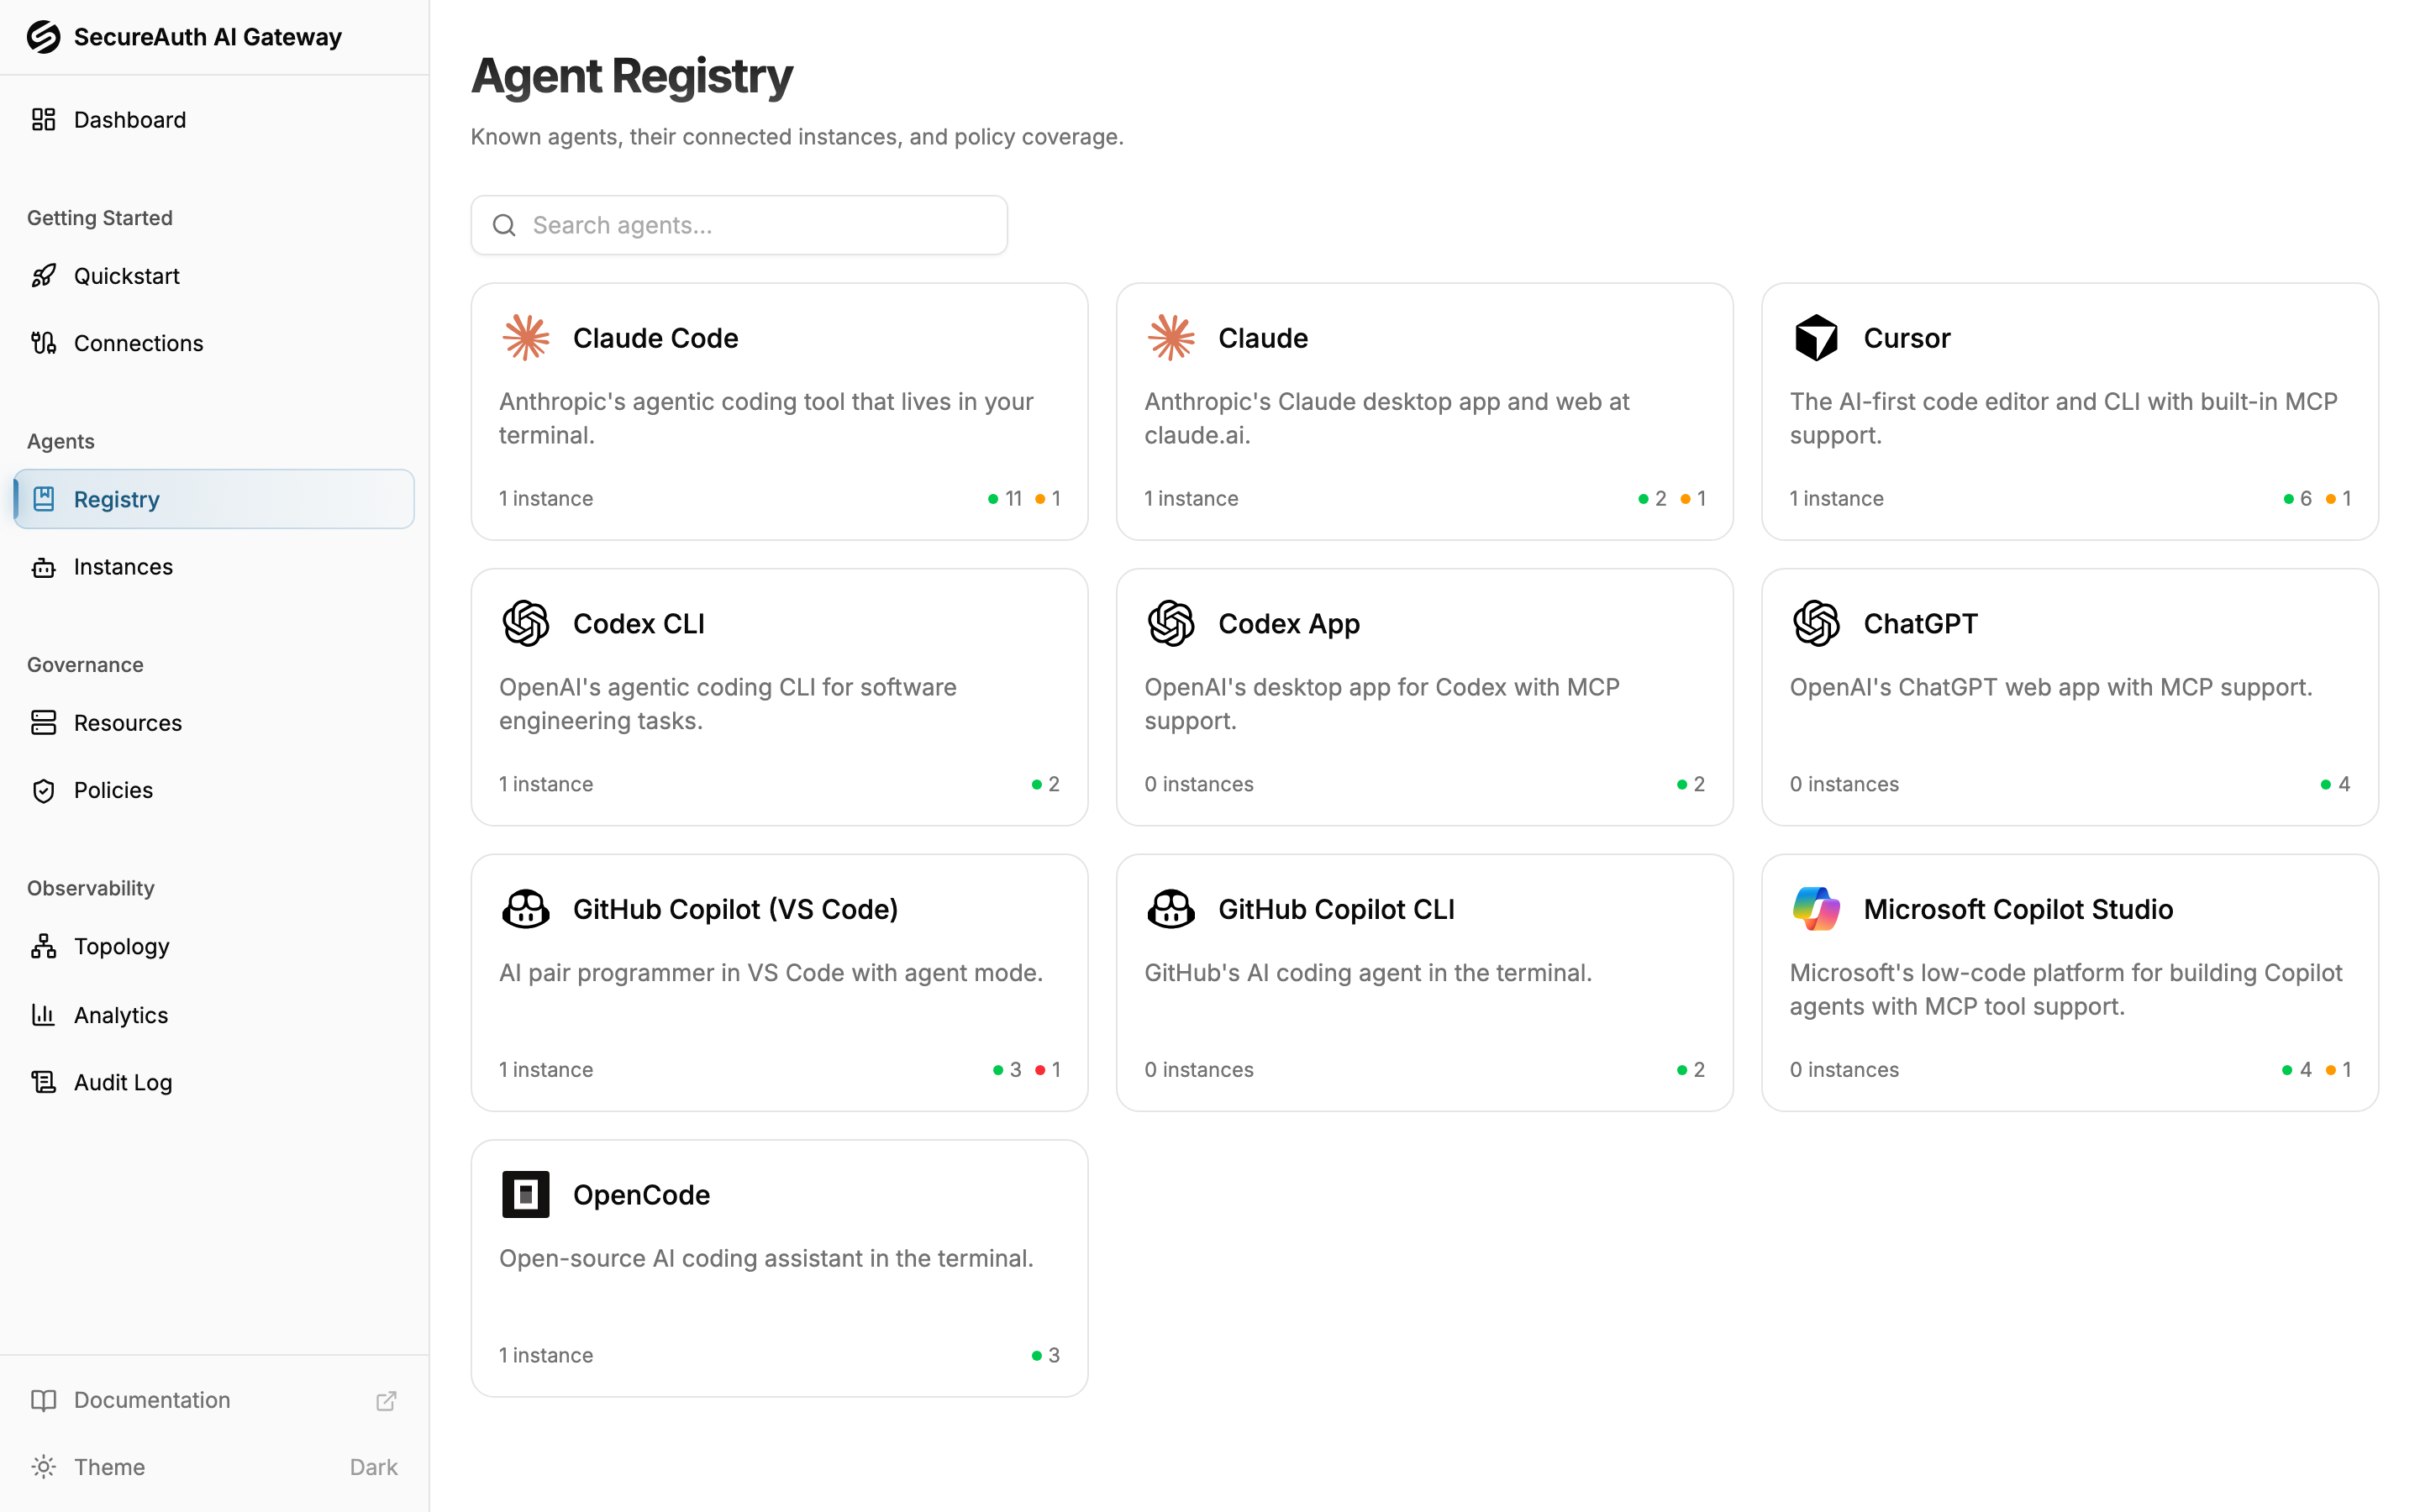This screenshot has height=1512, width=2420.
Task: Open the OpenCode card title
Action: tap(641, 1194)
